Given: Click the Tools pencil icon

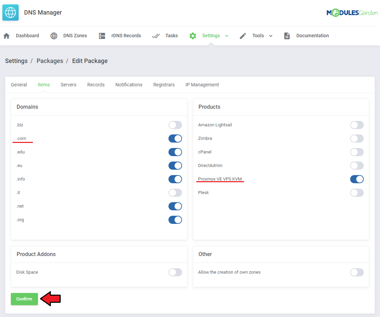Looking at the screenshot, I should click(243, 36).
